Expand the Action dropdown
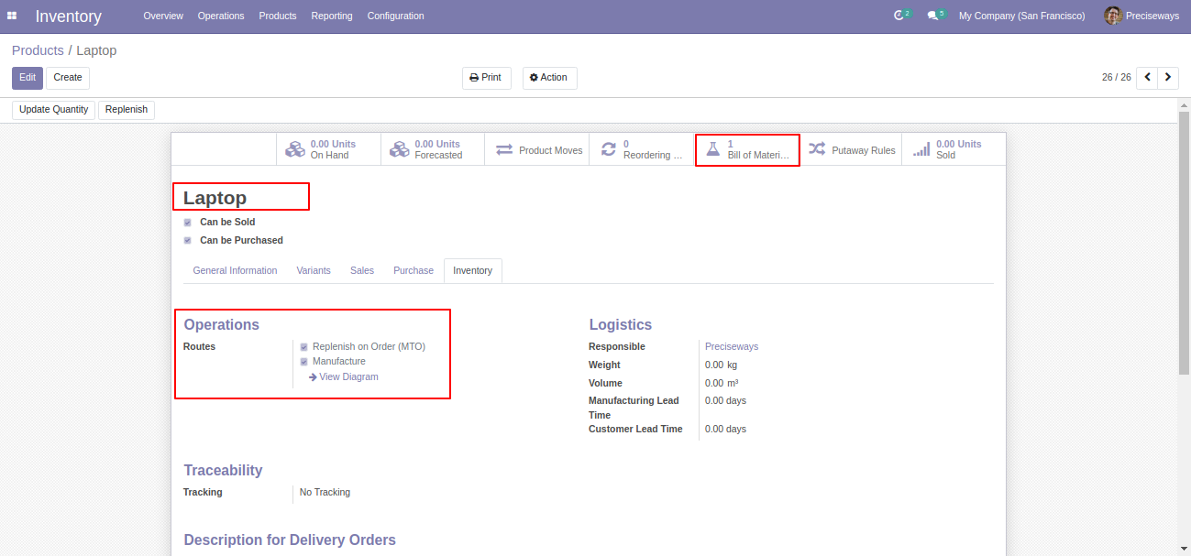Image resolution: width=1191 pixels, height=556 pixels. coord(549,78)
